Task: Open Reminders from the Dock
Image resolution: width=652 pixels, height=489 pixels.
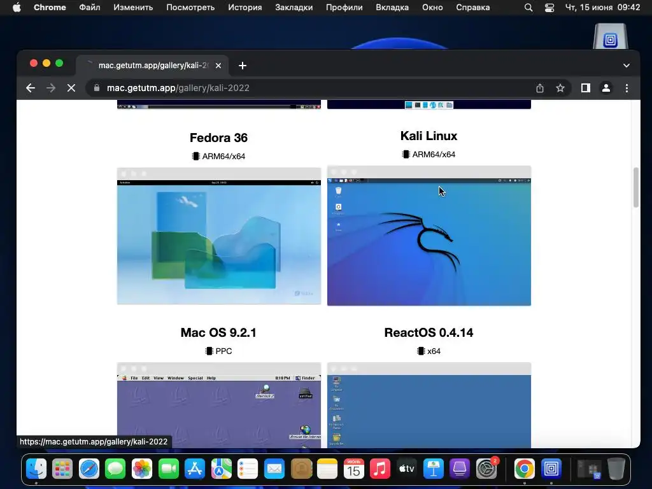Action: pyautogui.click(x=248, y=469)
